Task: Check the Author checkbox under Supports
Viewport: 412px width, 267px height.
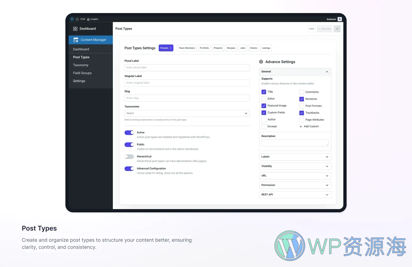Action: point(263,119)
